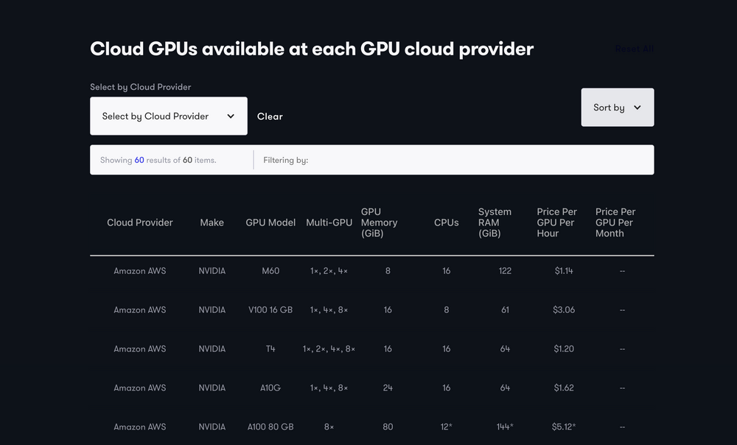Click the Filtering by bar

(286, 159)
